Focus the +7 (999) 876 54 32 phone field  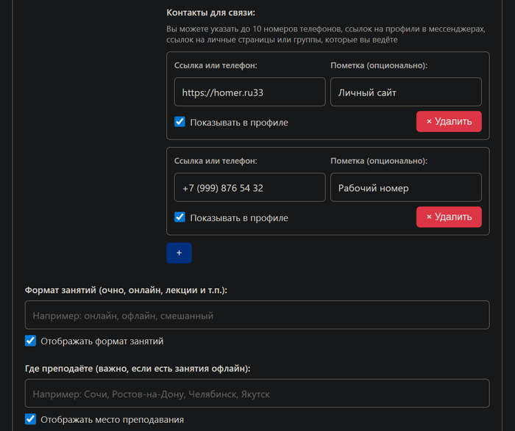[249, 188]
